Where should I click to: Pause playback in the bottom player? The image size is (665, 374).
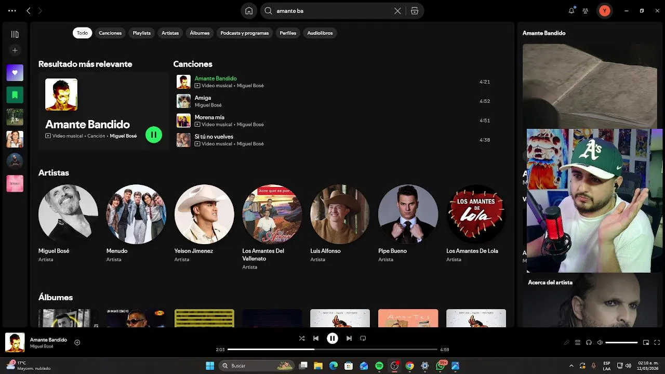(x=332, y=338)
